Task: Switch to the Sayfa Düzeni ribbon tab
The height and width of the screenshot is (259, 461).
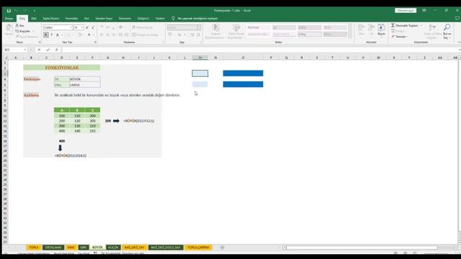Action: 51,19
